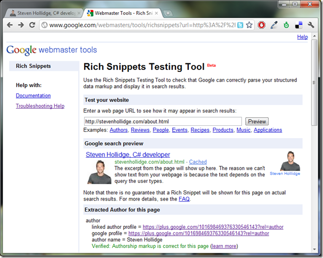Open the Reviews example link

pos(140,130)
